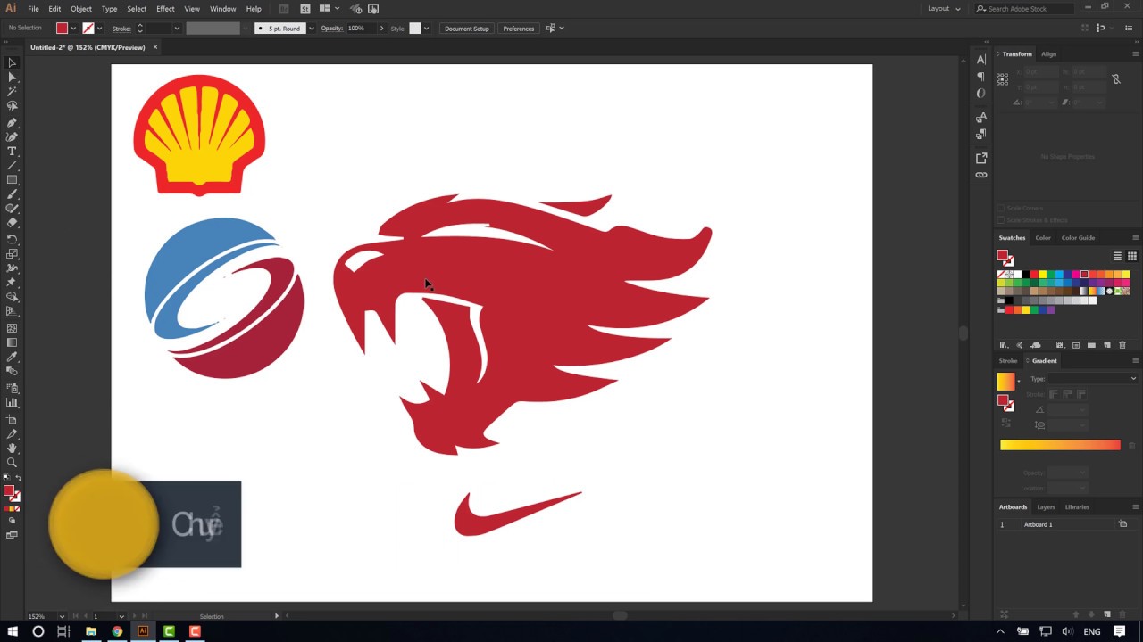Open the 5 pt. Round brush dropdown
The width and height of the screenshot is (1143, 642).
coord(311,29)
